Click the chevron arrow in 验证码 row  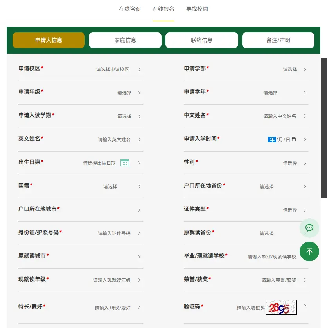(x=305, y=306)
